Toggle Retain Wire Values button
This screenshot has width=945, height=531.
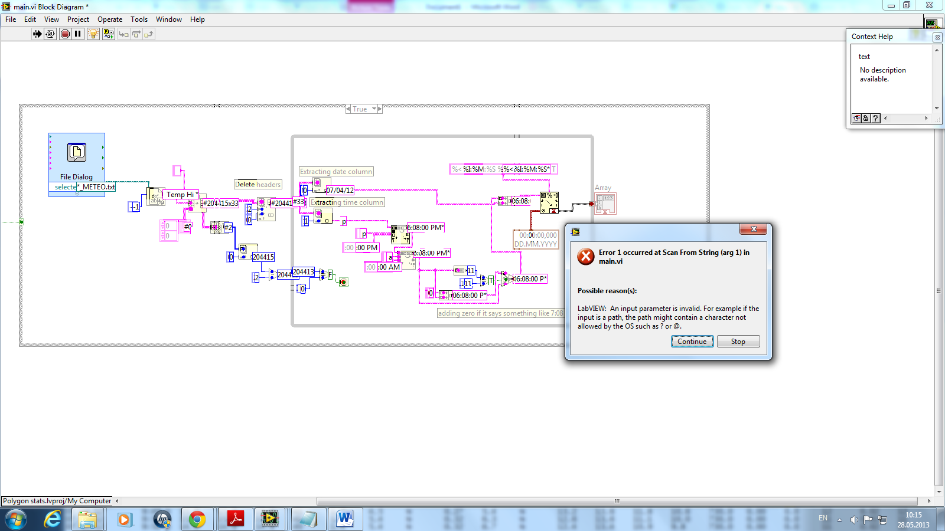click(x=109, y=34)
